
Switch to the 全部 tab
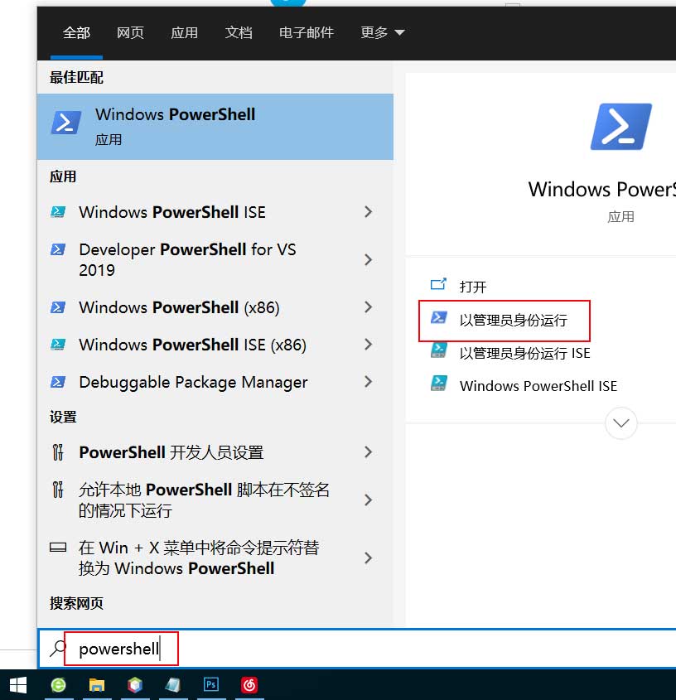point(76,32)
